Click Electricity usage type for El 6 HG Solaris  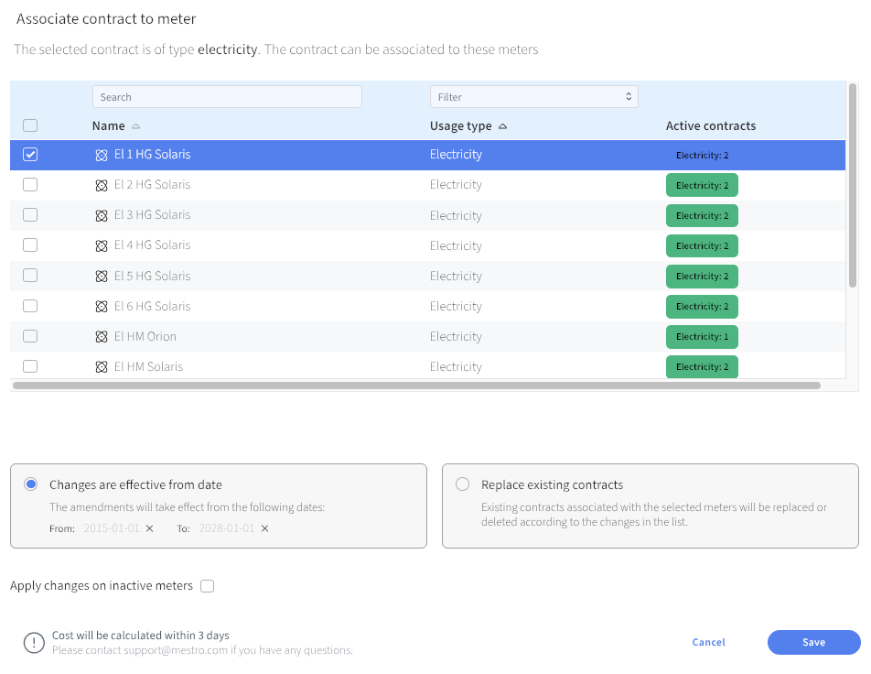(x=456, y=307)
